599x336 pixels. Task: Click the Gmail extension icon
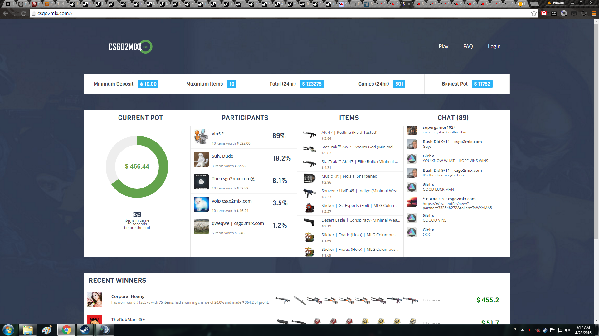point(544,13)
